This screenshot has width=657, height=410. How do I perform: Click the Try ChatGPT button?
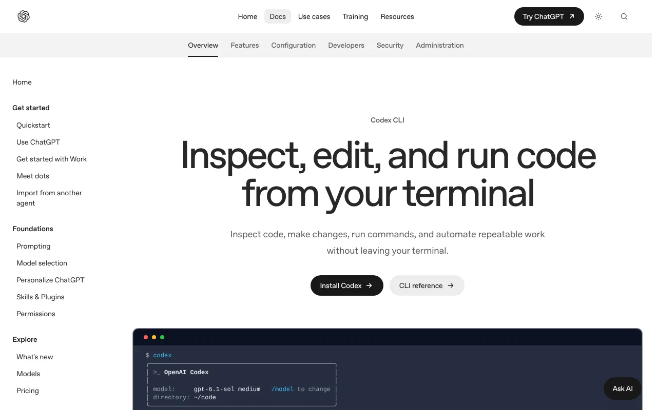(549, 16)
